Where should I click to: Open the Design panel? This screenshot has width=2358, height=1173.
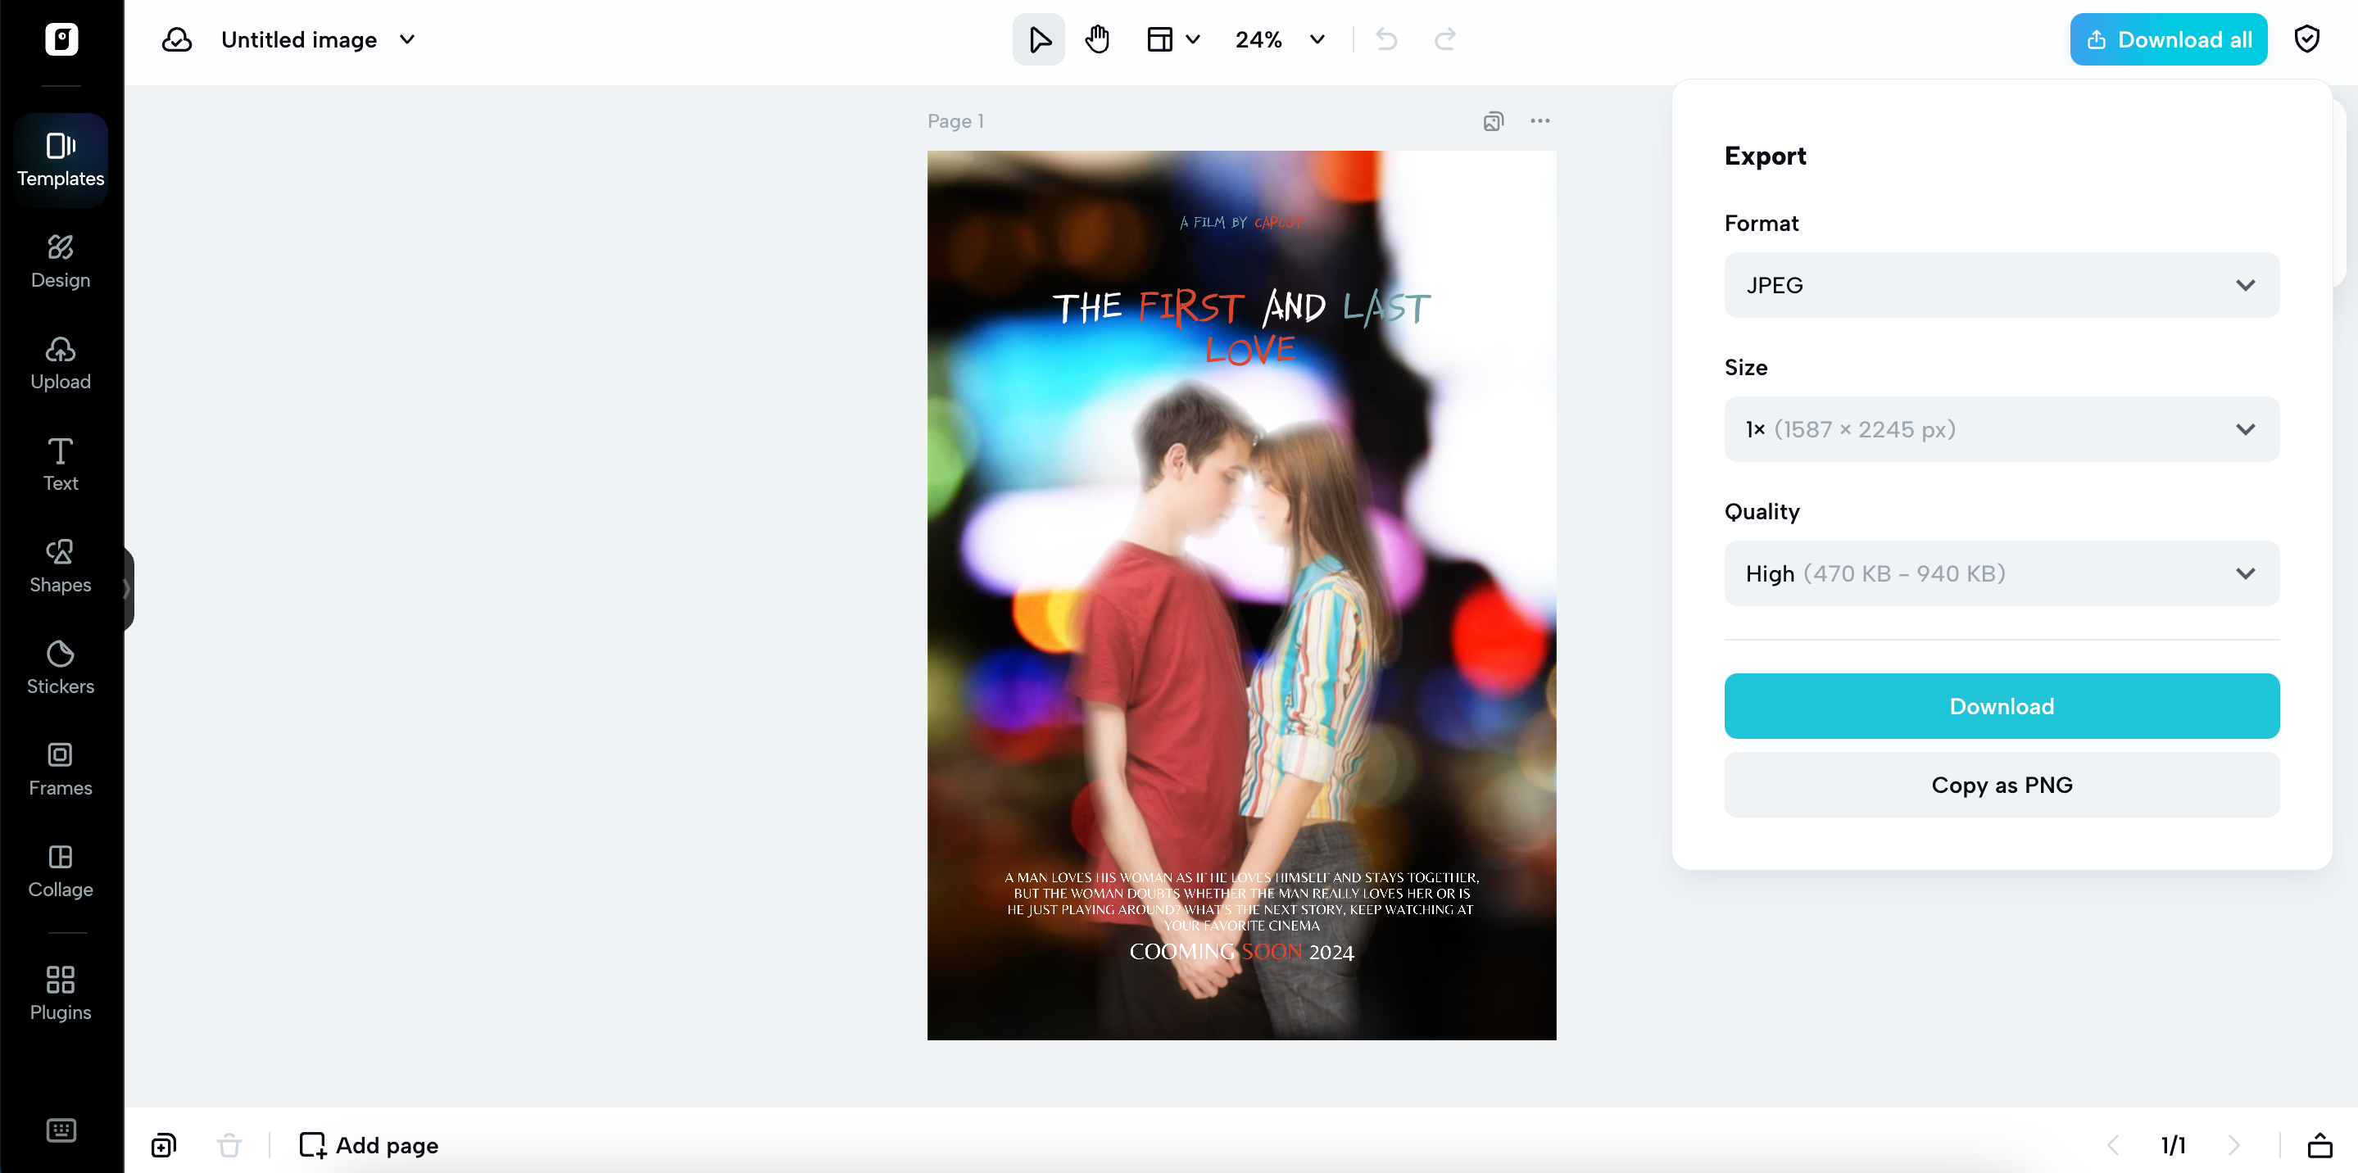[60, 261]
